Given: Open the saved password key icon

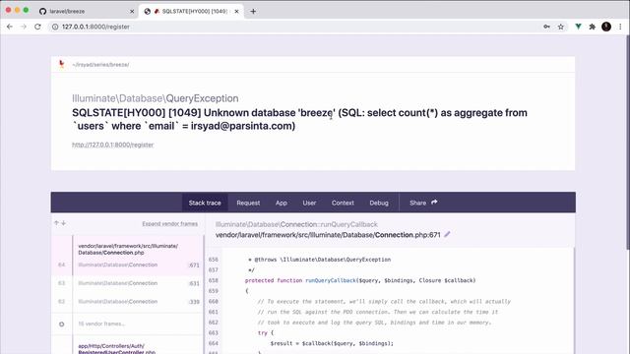Looking at the screenshot, I should coord(546,27).
